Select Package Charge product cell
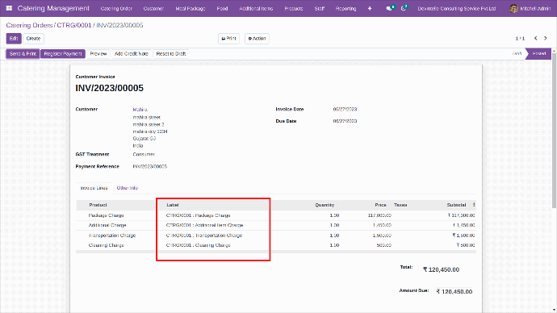 (x=106, y=215)
